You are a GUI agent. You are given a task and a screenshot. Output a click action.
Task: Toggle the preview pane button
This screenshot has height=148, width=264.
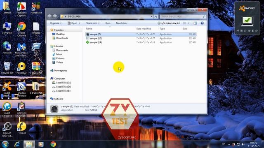point(195,23)
